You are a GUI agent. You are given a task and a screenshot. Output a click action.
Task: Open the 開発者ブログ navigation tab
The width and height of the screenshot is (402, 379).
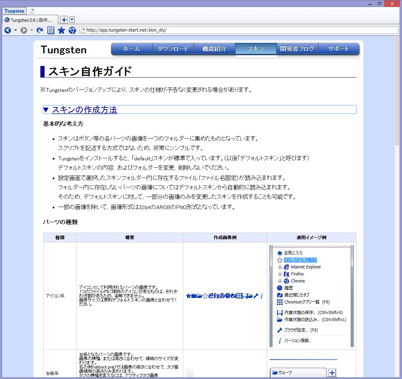(x=297, y=49)
